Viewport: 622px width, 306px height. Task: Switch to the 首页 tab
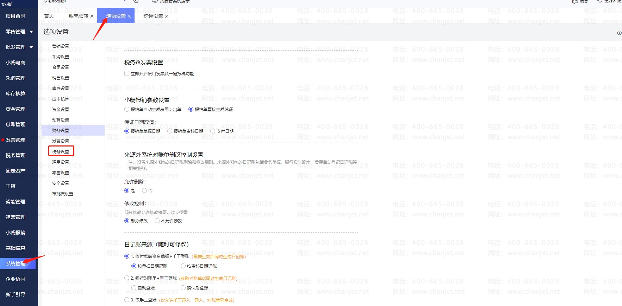pos(49,16)
